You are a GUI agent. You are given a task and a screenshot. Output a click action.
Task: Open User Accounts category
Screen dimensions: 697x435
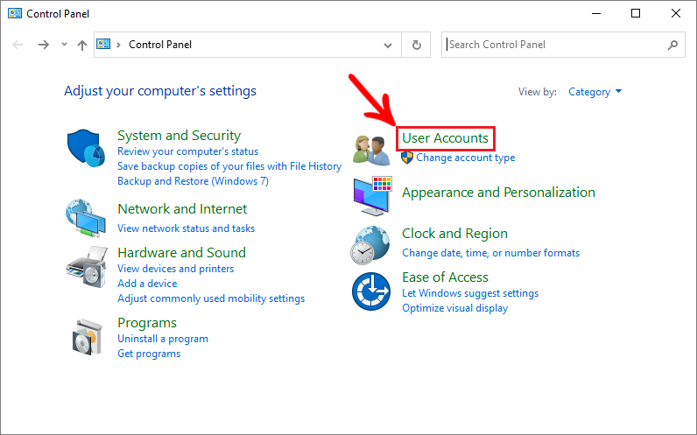pyautogui.click(x=446, y=138)
